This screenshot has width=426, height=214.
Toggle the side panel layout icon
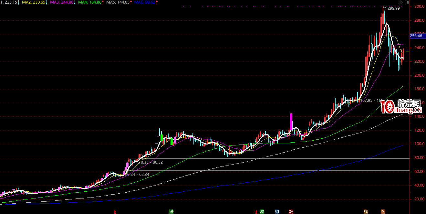tap(406, 2)
